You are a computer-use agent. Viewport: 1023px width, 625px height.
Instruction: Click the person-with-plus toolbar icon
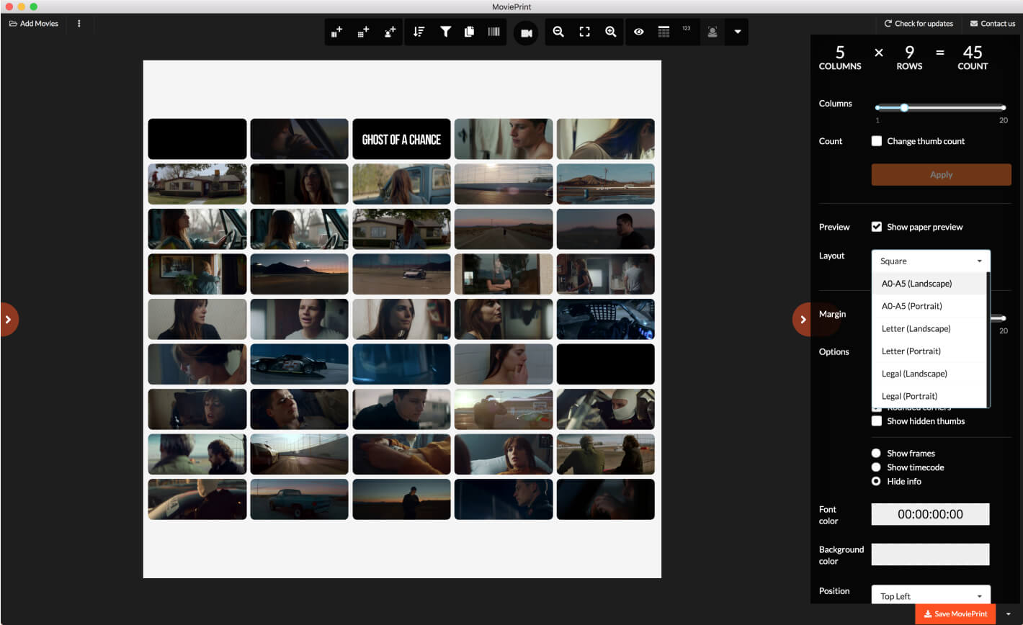[390, 32]
